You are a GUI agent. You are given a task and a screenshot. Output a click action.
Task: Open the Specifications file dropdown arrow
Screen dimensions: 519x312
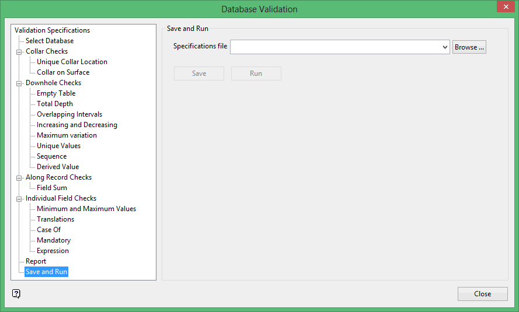[445, 47]
